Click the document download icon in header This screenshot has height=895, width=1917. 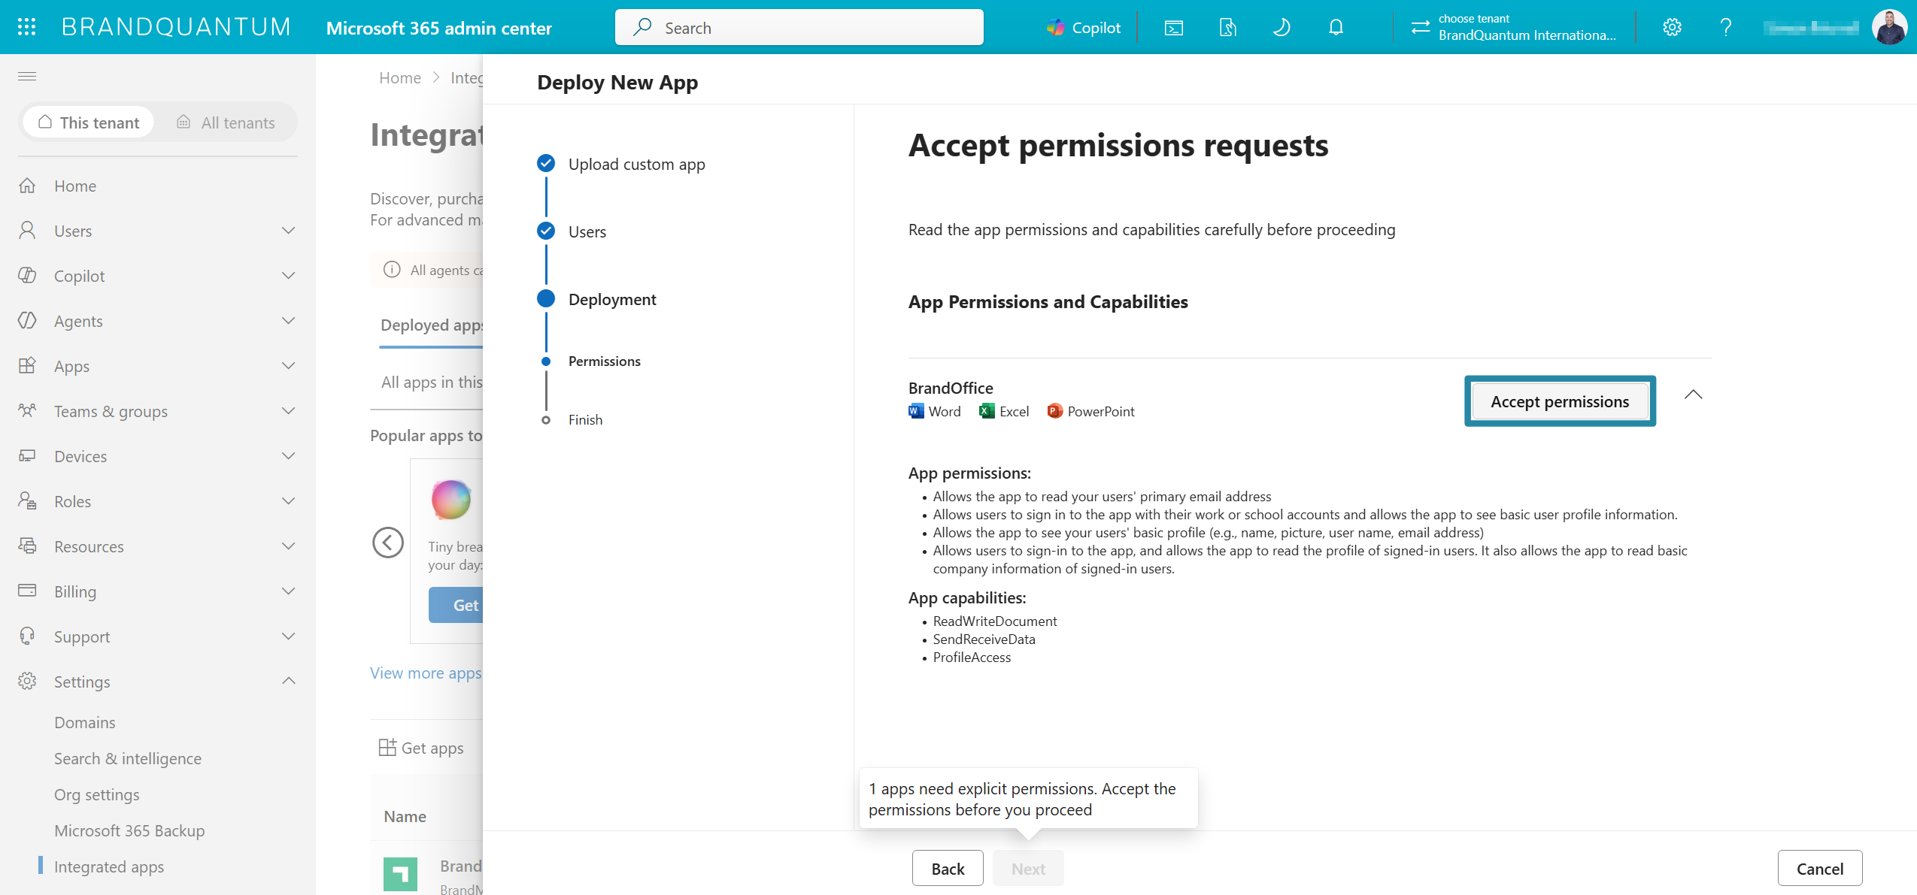point(1227,28)
